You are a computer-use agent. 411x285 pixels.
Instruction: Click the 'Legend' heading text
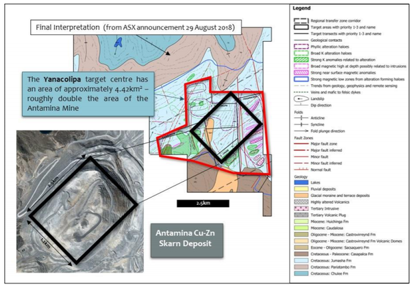click(301, 8)
